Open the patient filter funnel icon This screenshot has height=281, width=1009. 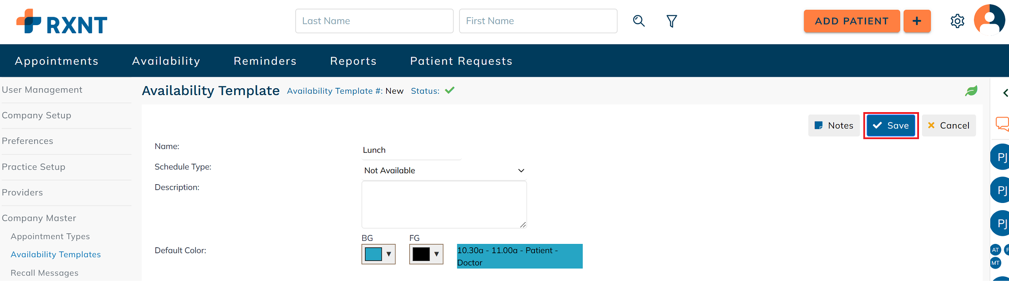coord(672,21)
